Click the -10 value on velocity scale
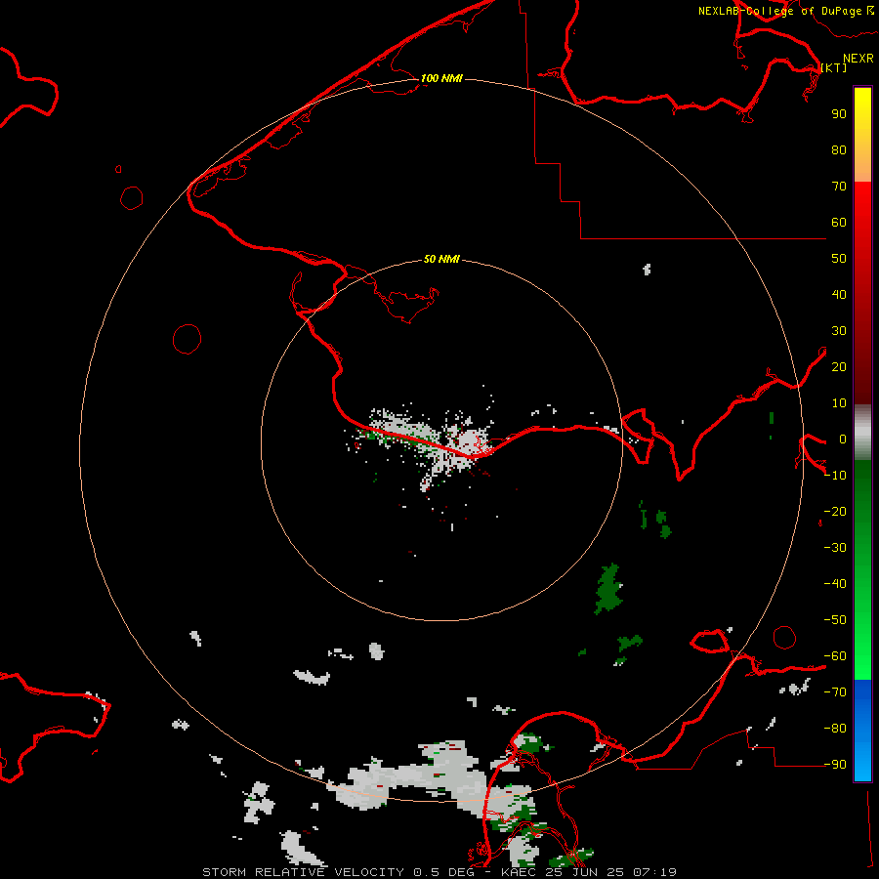This screenshot has height=879, width=879. [835, 476]
